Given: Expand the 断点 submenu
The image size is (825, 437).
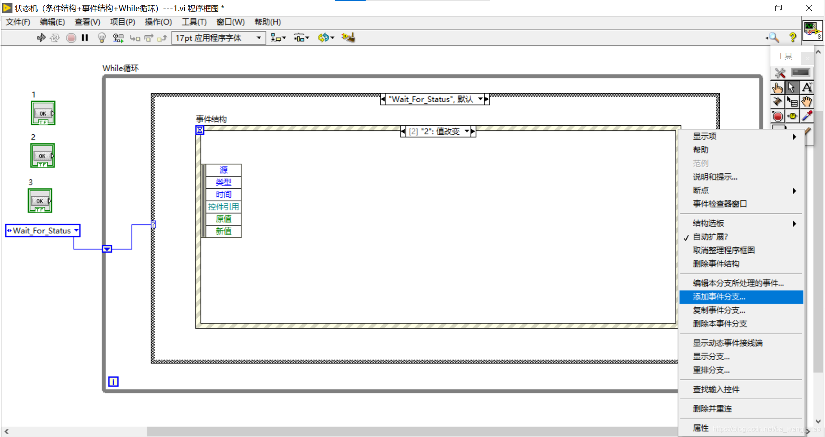Looking at the screenshot, I should point(741,191).
